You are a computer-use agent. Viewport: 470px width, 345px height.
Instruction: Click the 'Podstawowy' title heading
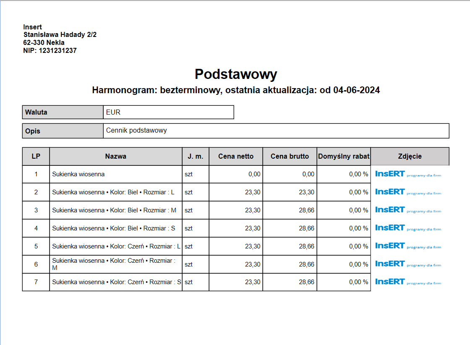236,74
